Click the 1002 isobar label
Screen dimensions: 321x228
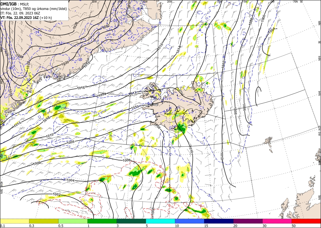point(56,194)
